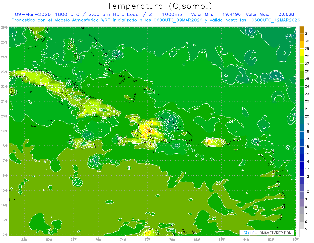The height and width of the screenshot is (243, 314).
Task: Click the legend scale value 31
Action: click(x=307, y=34)
